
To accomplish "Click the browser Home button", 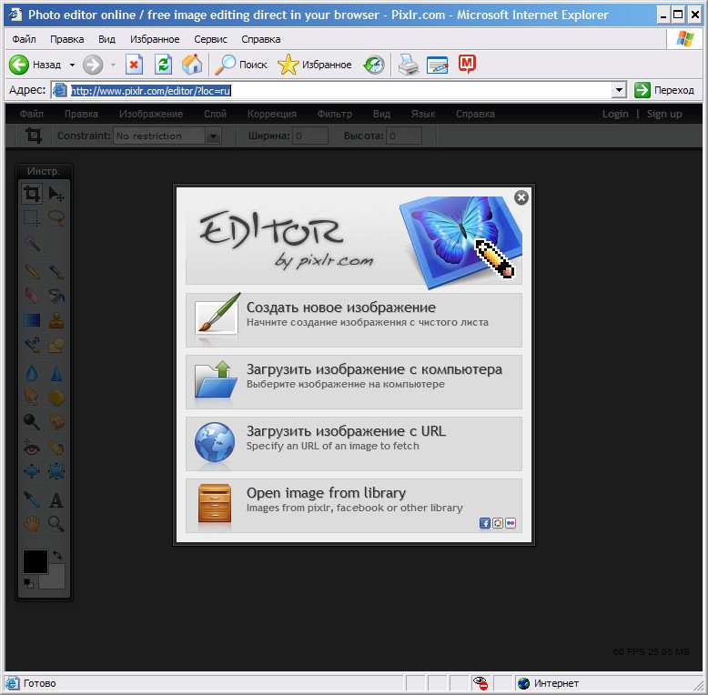I will pyautogui.click(x=192, y=65).
